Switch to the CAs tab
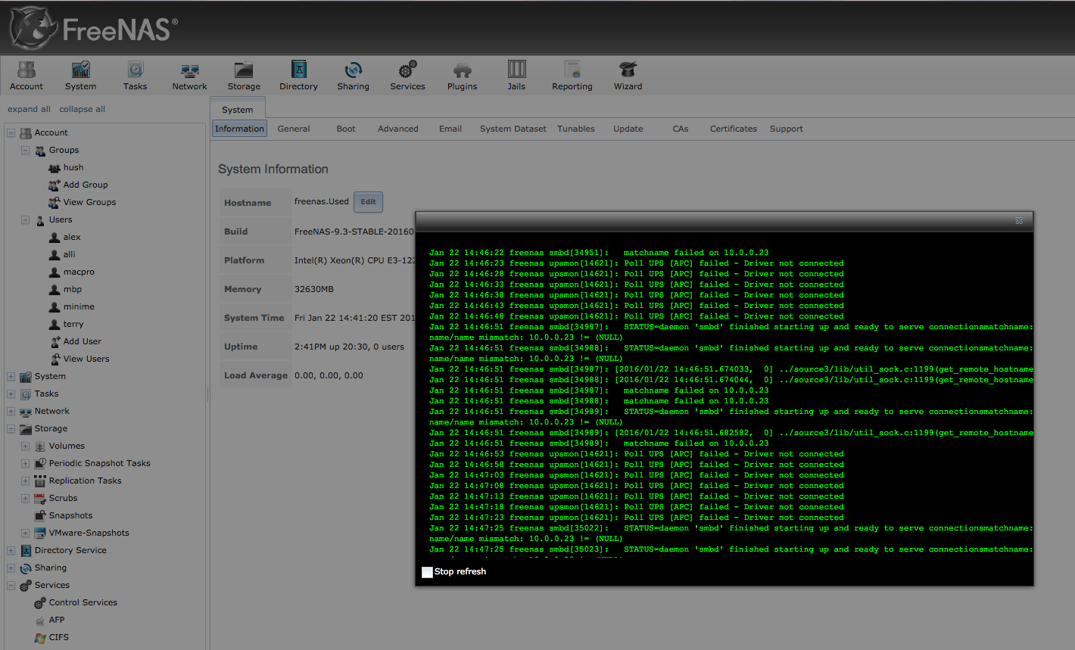1075x650 pixels. tap(681, 129)
